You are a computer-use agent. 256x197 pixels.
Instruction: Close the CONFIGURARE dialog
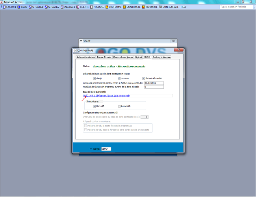(179, 50)
